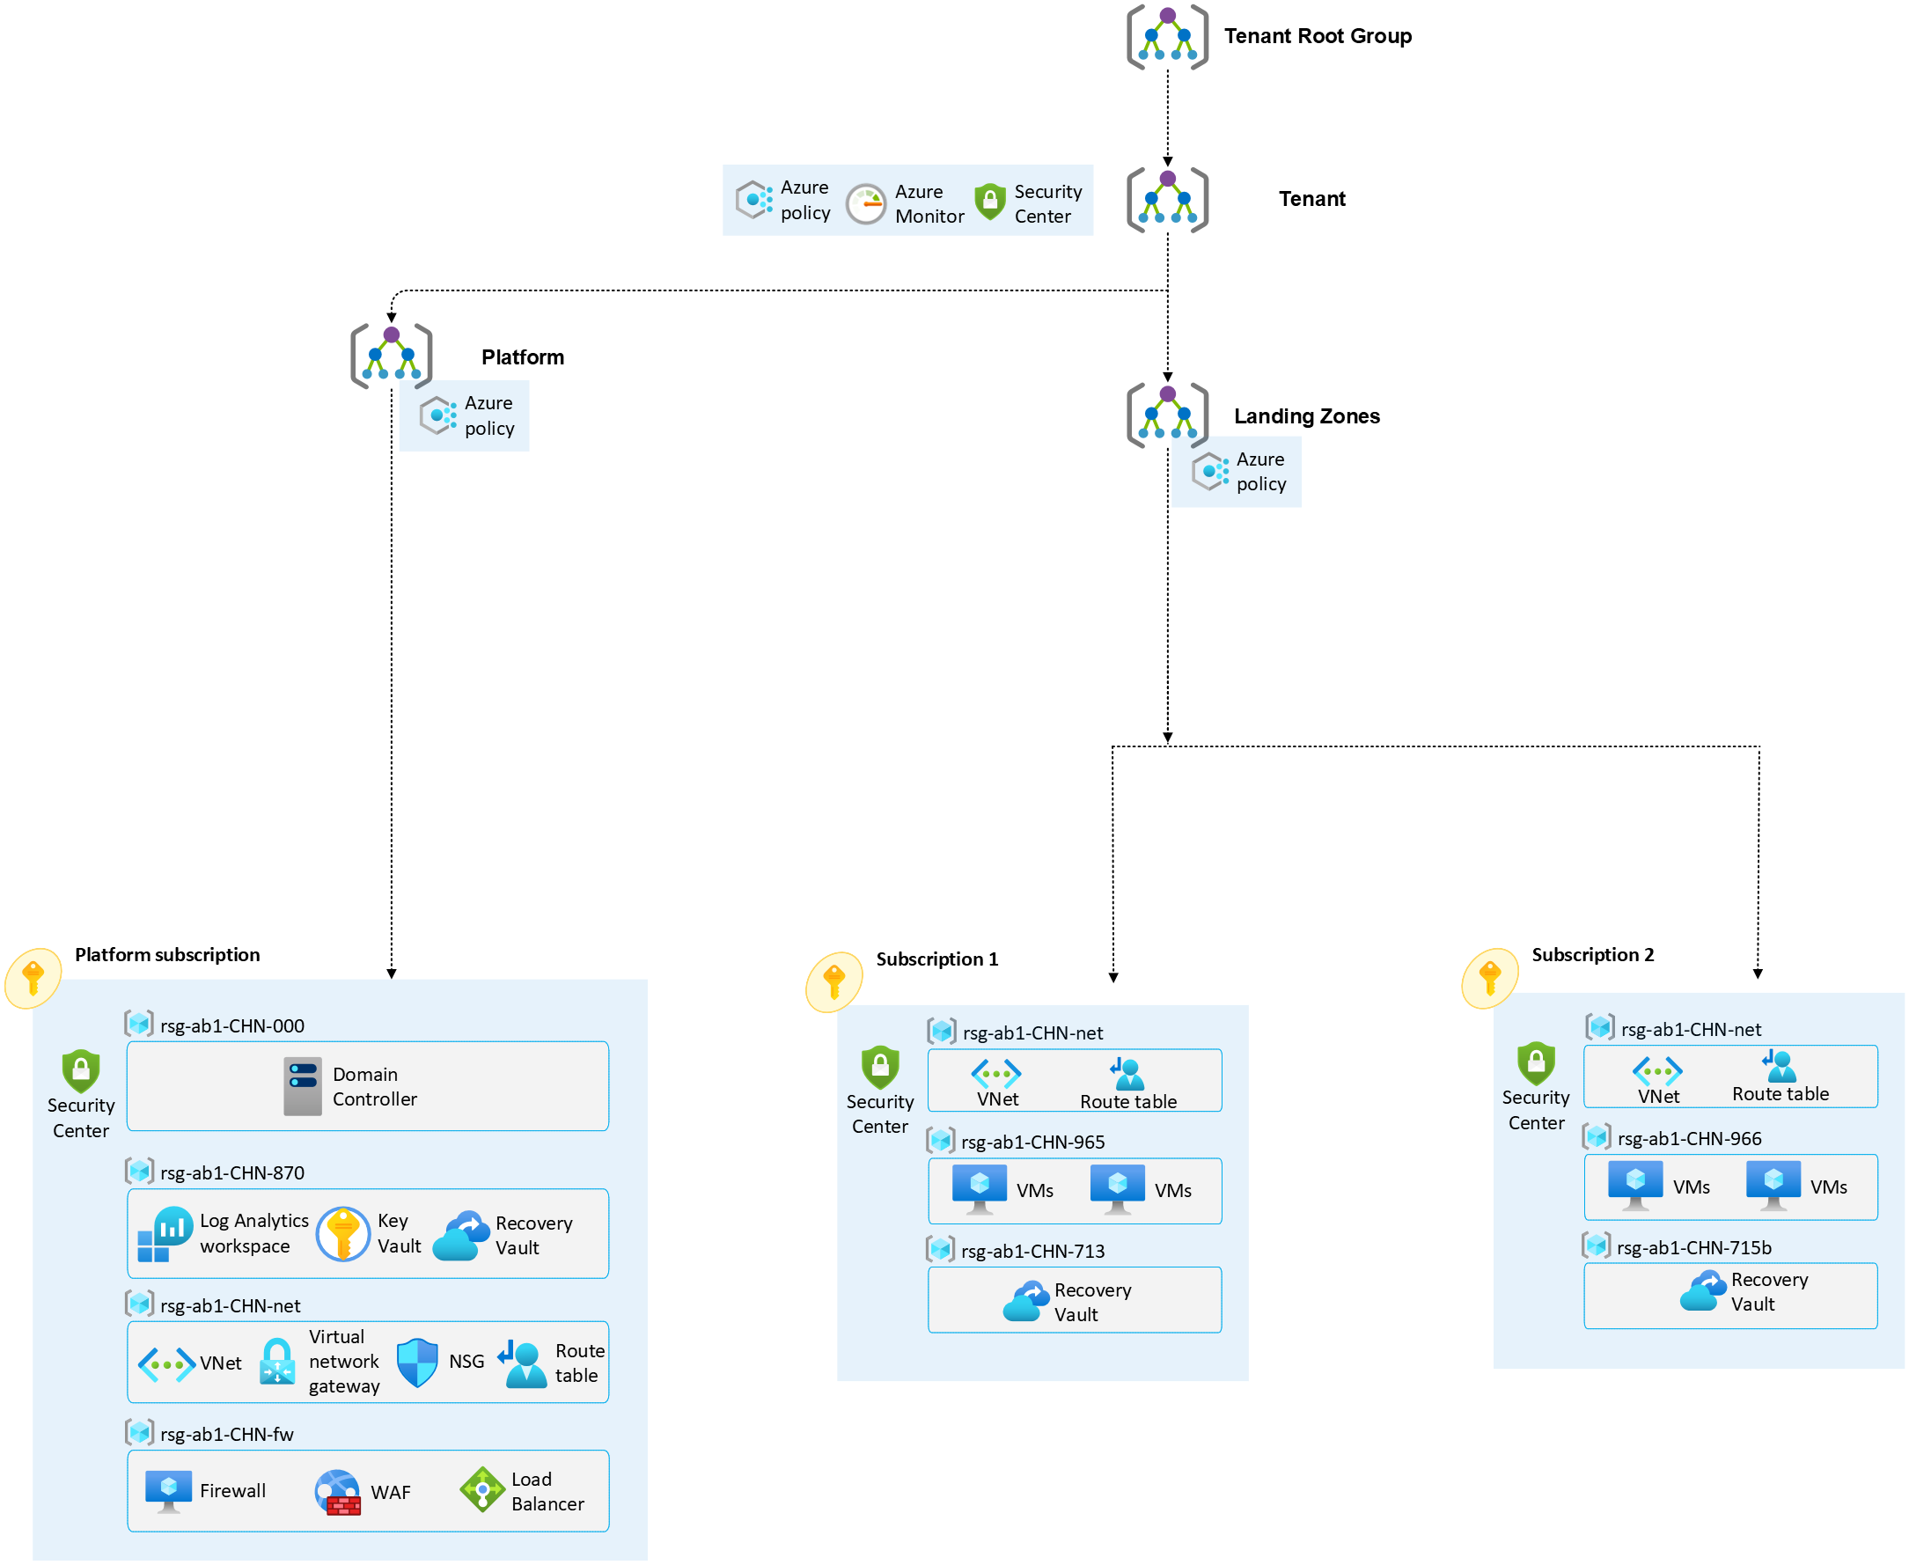Click Route table icon in Subscription 1
The width and height of the screenshot is (1909, 1565).
point(1127,1074)
